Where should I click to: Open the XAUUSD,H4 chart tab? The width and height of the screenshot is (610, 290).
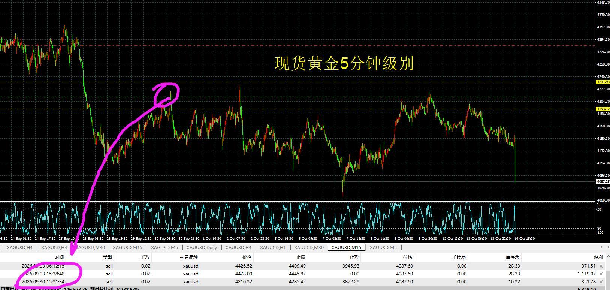[238, 247]
